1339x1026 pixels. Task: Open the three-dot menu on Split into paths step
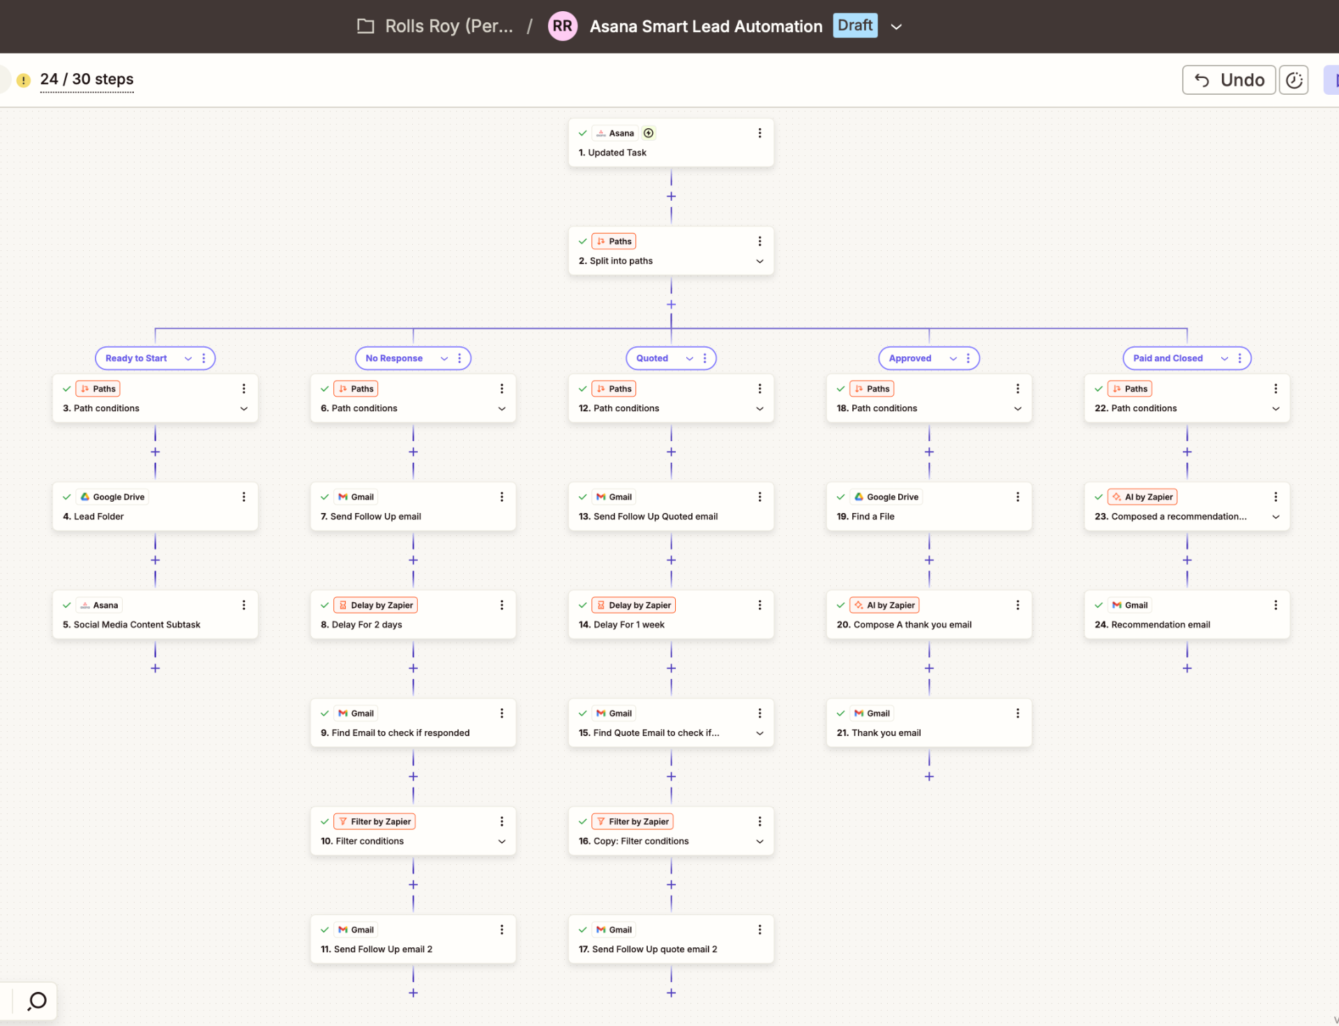click(759, 241)
